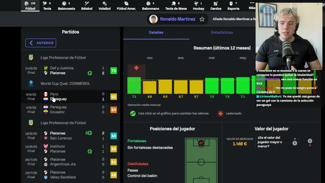Click the Paraguay flag in 4/9/25 match
The width and height of the screenshot is (325, 183).
46,107
